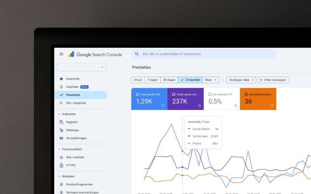Viewport: 311px width, 194px height.
Task: Toggle the Totaal aantal klikken checkbox
Action: (138, 94)
